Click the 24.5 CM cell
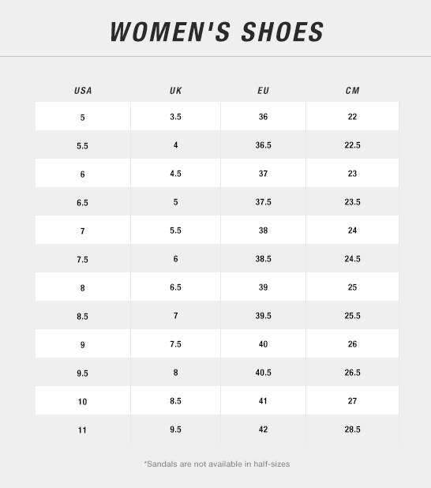 tap(352, 258)
